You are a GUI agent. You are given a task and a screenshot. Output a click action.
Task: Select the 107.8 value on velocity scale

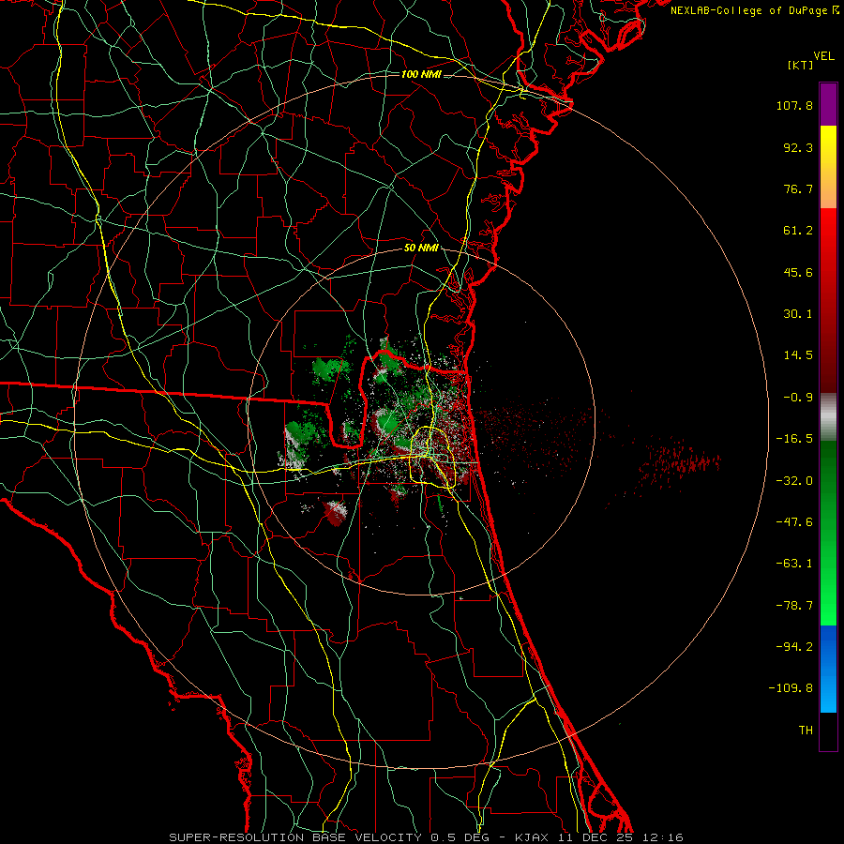pos(794,105)
